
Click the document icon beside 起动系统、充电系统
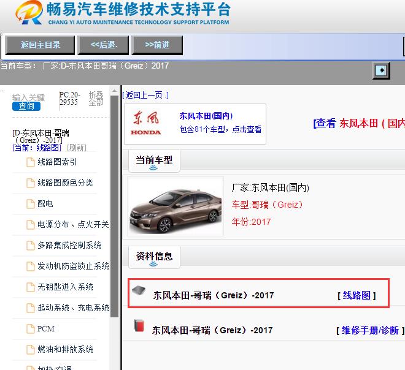(x=31, y=308)
